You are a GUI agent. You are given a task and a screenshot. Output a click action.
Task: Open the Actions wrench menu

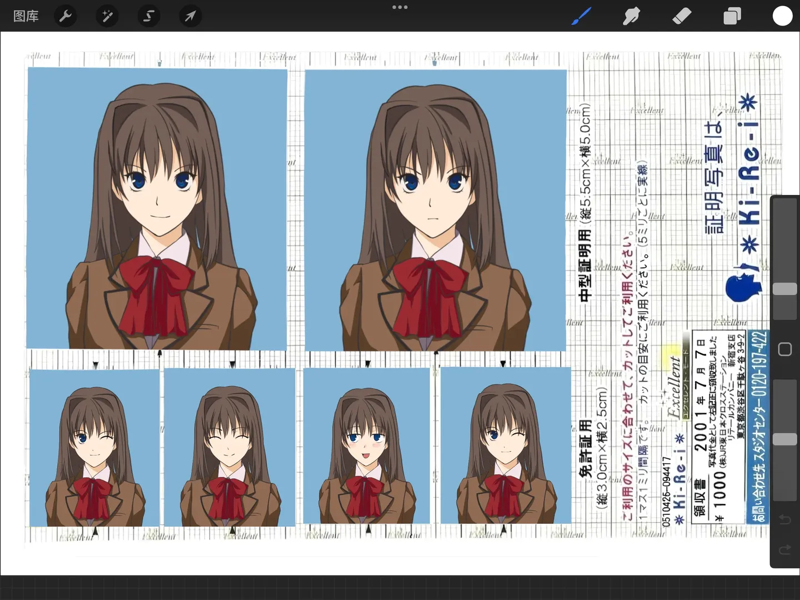pos(66,16)
